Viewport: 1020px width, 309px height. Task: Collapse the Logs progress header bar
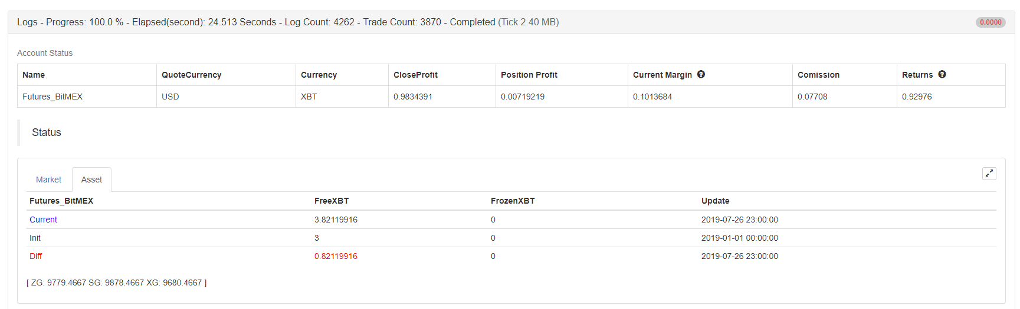[x=287, y=22]
